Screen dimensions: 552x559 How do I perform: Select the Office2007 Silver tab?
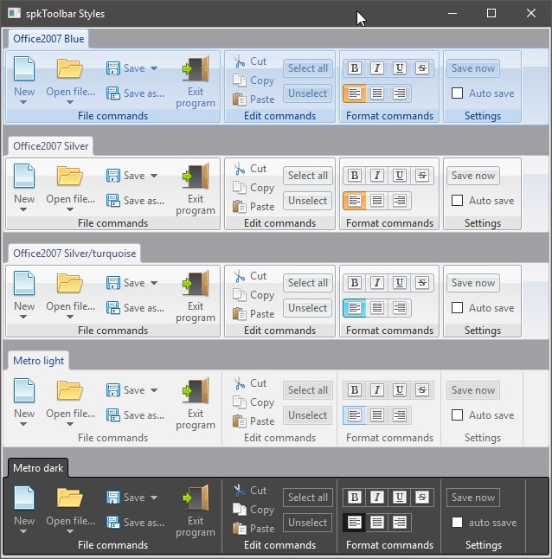50,146
